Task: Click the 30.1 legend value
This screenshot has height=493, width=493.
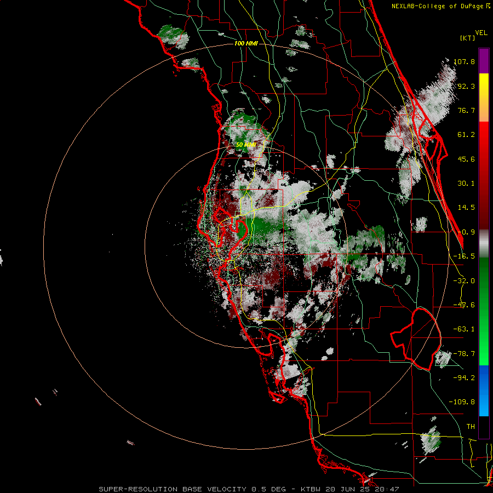Action: click(466, 184)
